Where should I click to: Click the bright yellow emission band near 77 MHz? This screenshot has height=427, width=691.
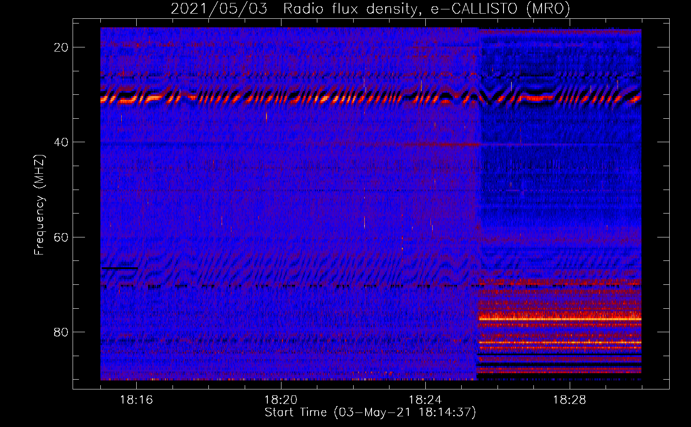click(559, 319)
